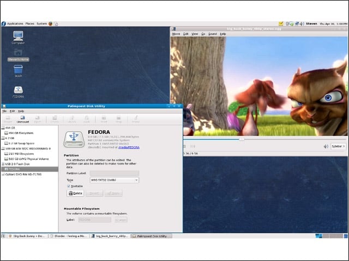The width and height of the screenshot is (349, 261).
Task: Click the greyed Check filesystem toolbar icon
Action: (55, 119)
